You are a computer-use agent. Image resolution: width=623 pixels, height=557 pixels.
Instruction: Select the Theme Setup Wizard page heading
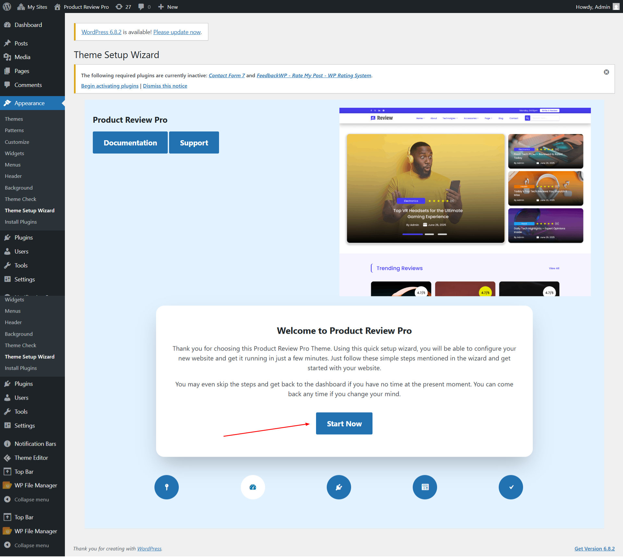116,55
